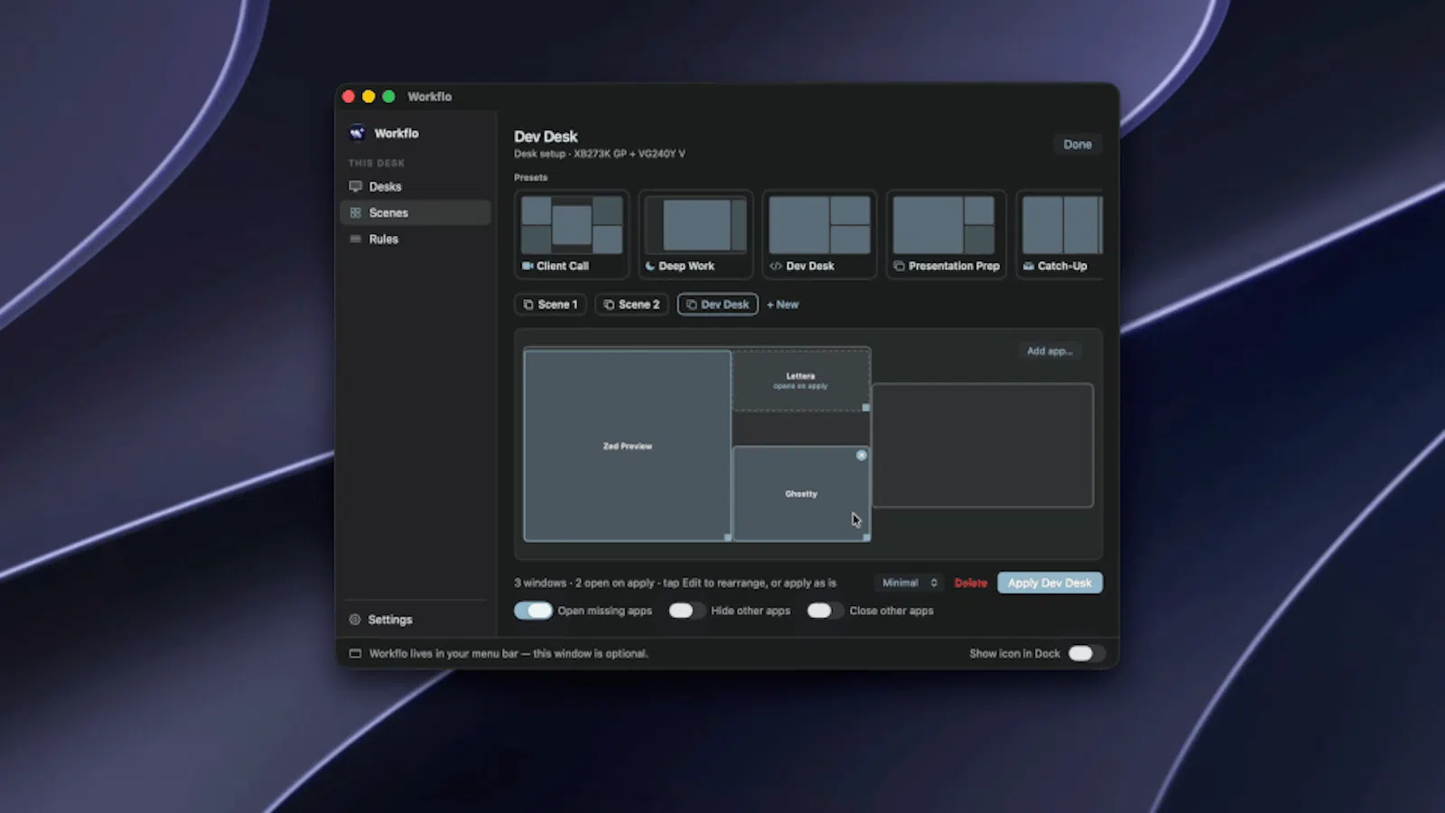This screenshot has height=813, width=1445.
Task: Click the Done button
Action: [x=1077, y=145]
